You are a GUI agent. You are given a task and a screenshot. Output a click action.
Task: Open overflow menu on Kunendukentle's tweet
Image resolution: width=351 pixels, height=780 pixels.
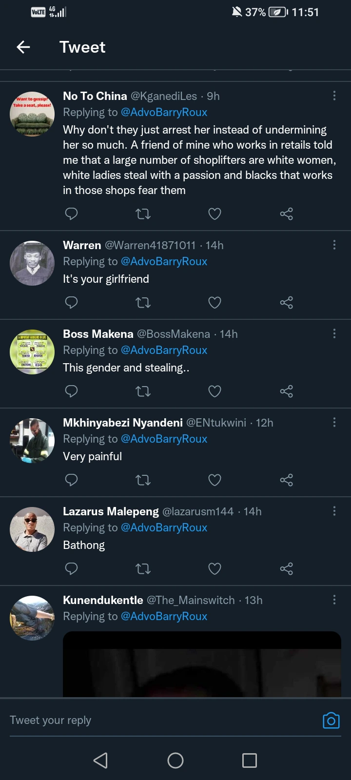[334, 600]
